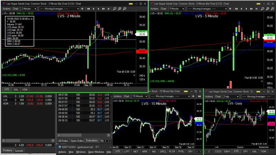Select the Open Orders tab
The image size is (276, 155).
click(x=77, y=141)
